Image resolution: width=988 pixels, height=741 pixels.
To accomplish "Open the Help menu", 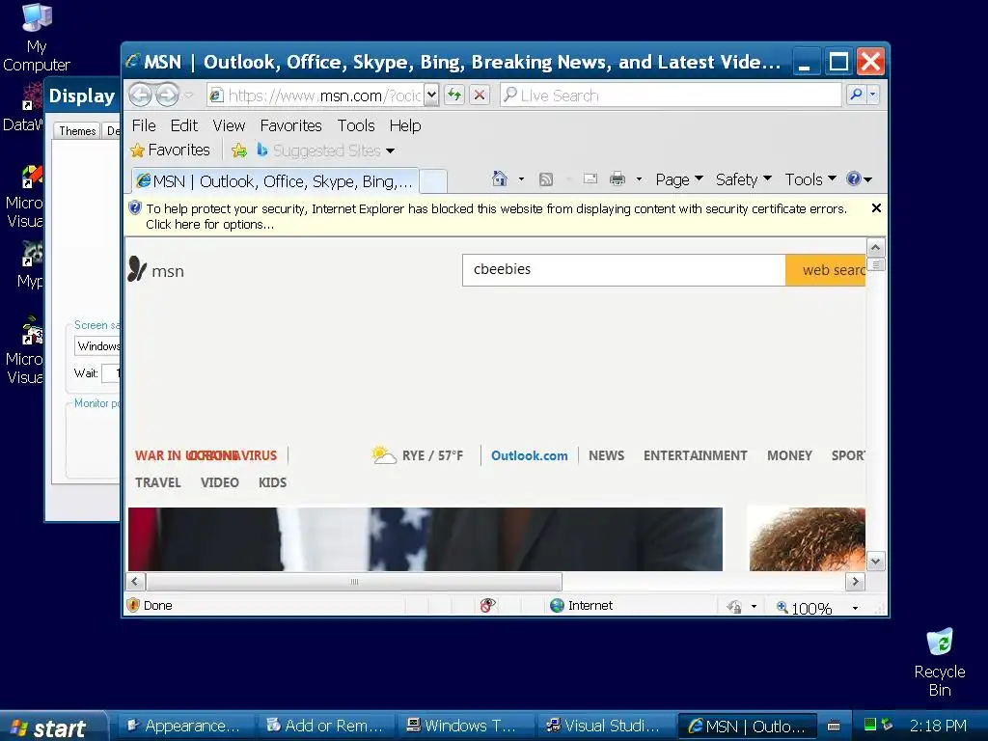I will pyautogui.click(x=405, y=125).
